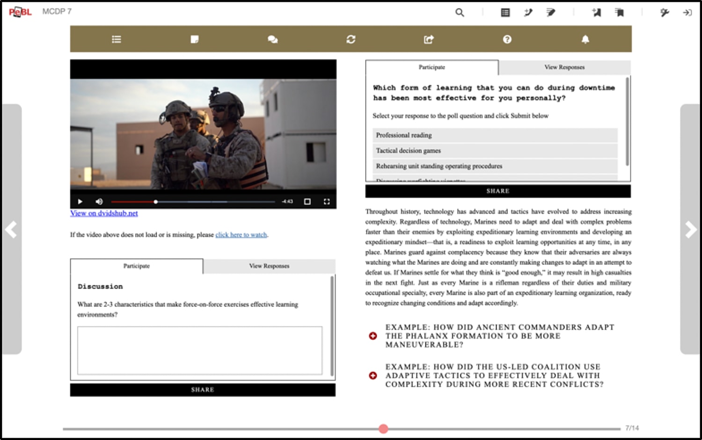Viewport: 702px width, 440px height.
Task: Click the share export icon in gold toolbar
Action: coord(429,39)
